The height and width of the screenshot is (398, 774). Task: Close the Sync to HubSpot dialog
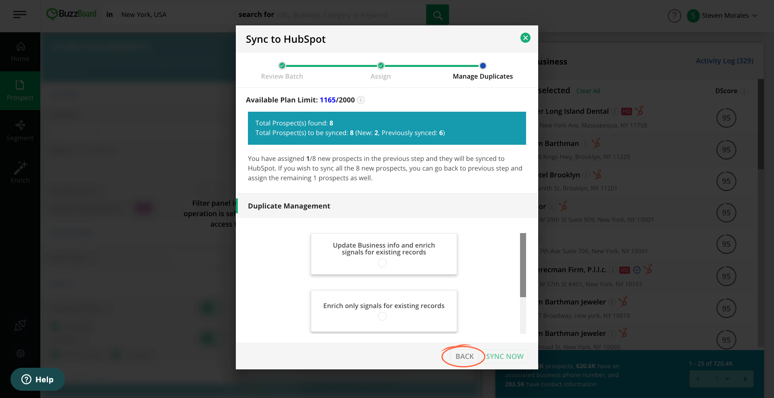coord(525,38)
